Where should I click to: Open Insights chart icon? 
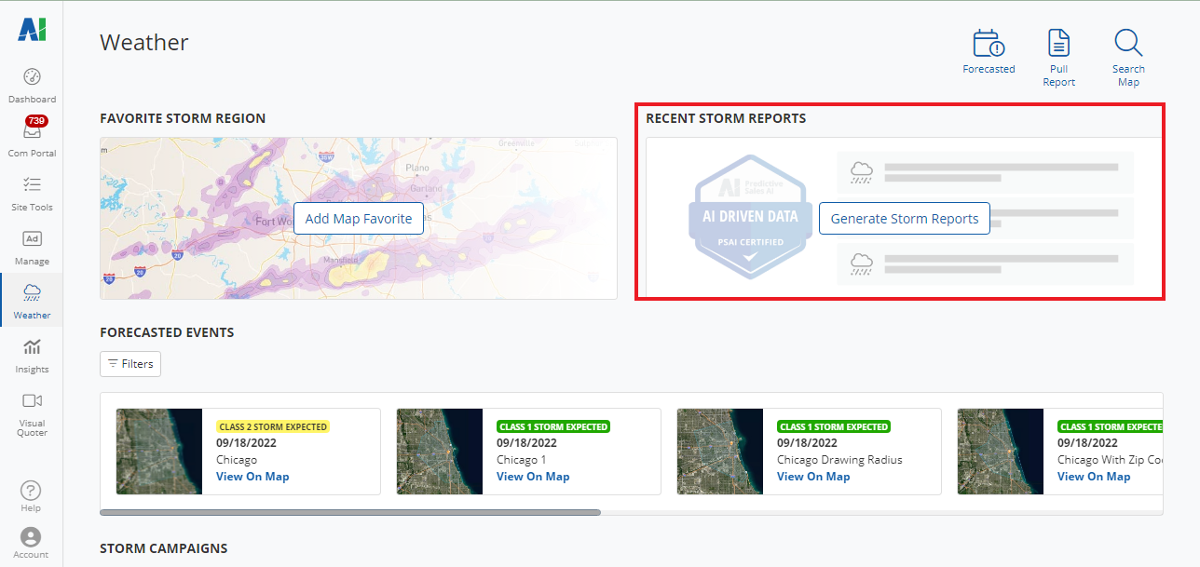point(32,347)
